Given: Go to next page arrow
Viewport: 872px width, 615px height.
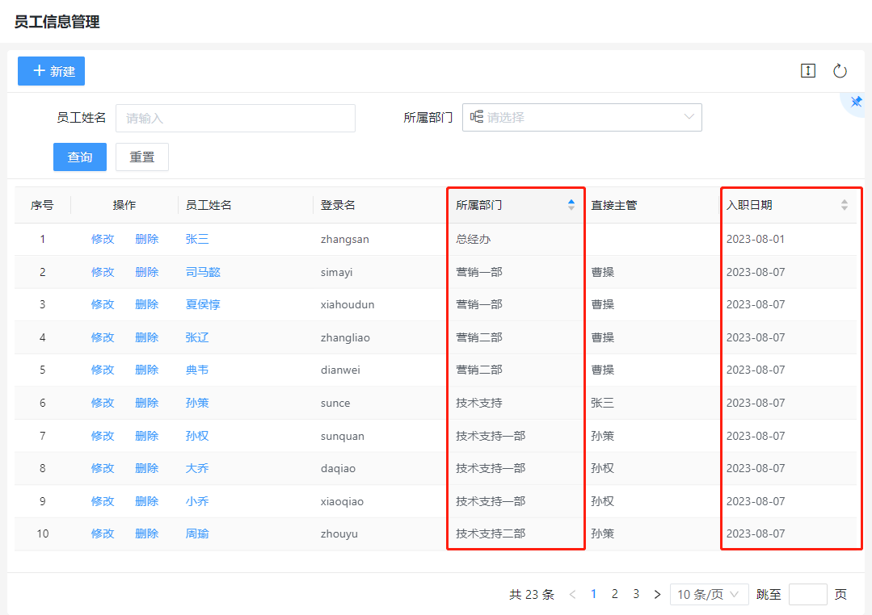Looking at the screenshot, I should [x=657, y=595].
